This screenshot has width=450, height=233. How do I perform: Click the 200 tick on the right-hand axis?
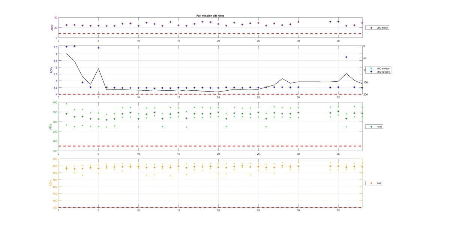[x=366, y=94]
